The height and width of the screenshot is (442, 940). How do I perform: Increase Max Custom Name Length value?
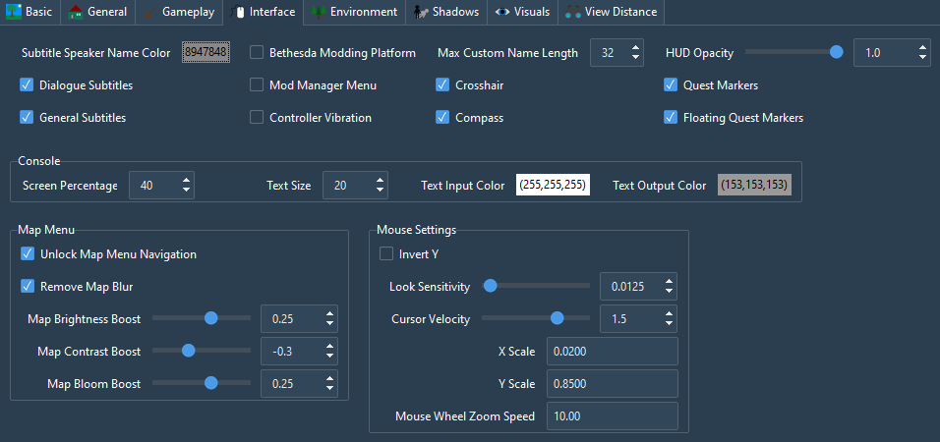coord(635,48)
